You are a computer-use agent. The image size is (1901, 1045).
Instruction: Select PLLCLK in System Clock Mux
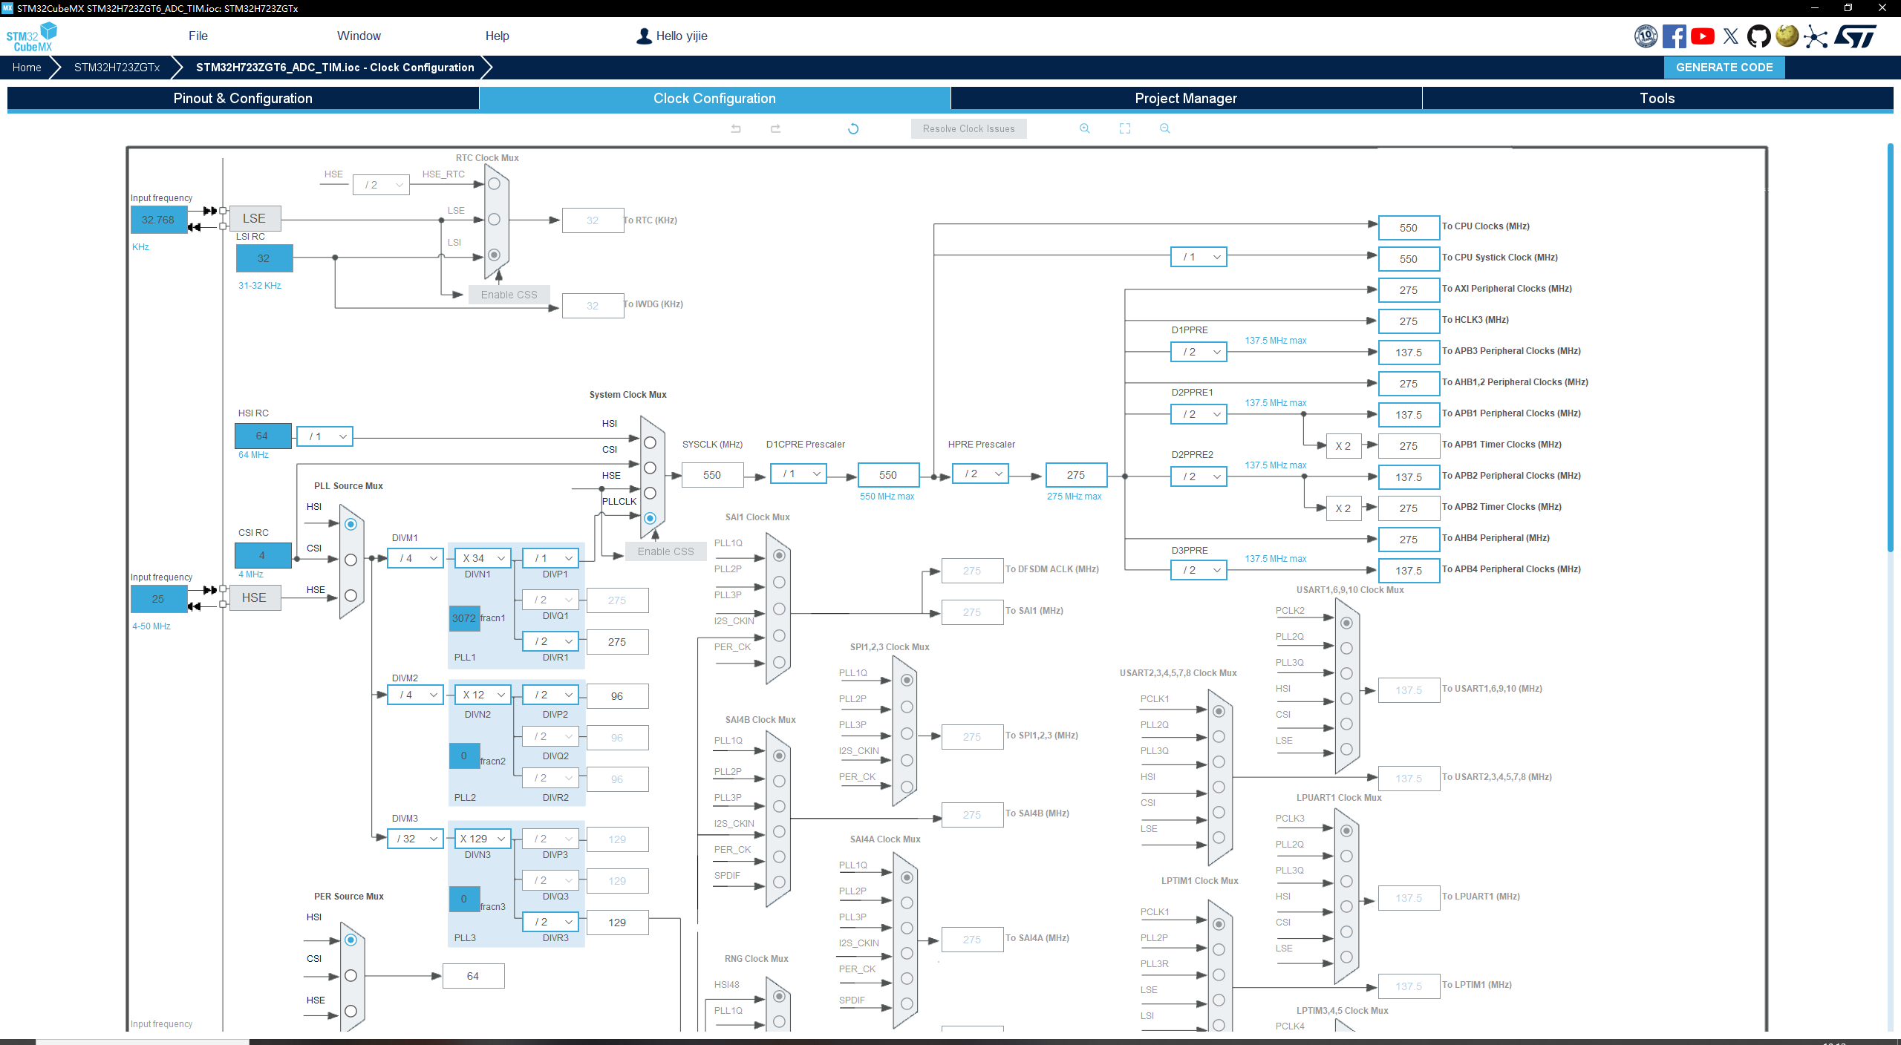tap(650, 518)
